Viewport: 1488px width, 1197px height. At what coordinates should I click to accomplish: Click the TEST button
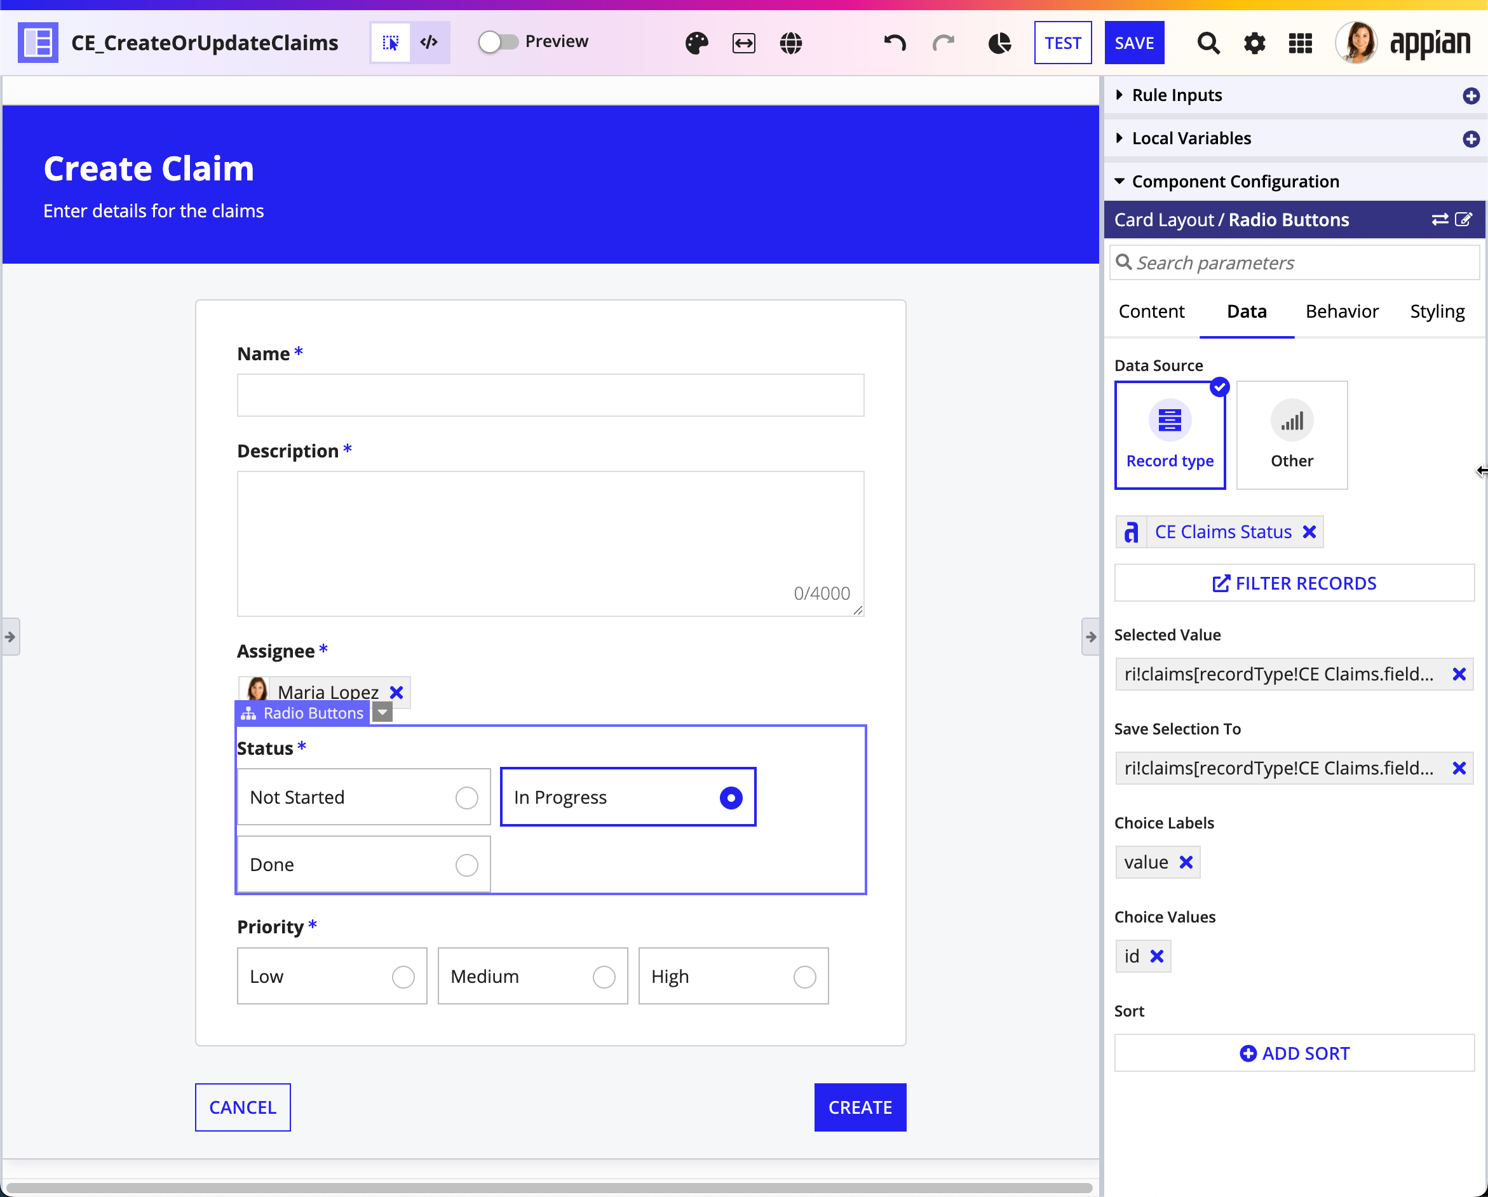pyautogui.click(x=1063, y=43)
